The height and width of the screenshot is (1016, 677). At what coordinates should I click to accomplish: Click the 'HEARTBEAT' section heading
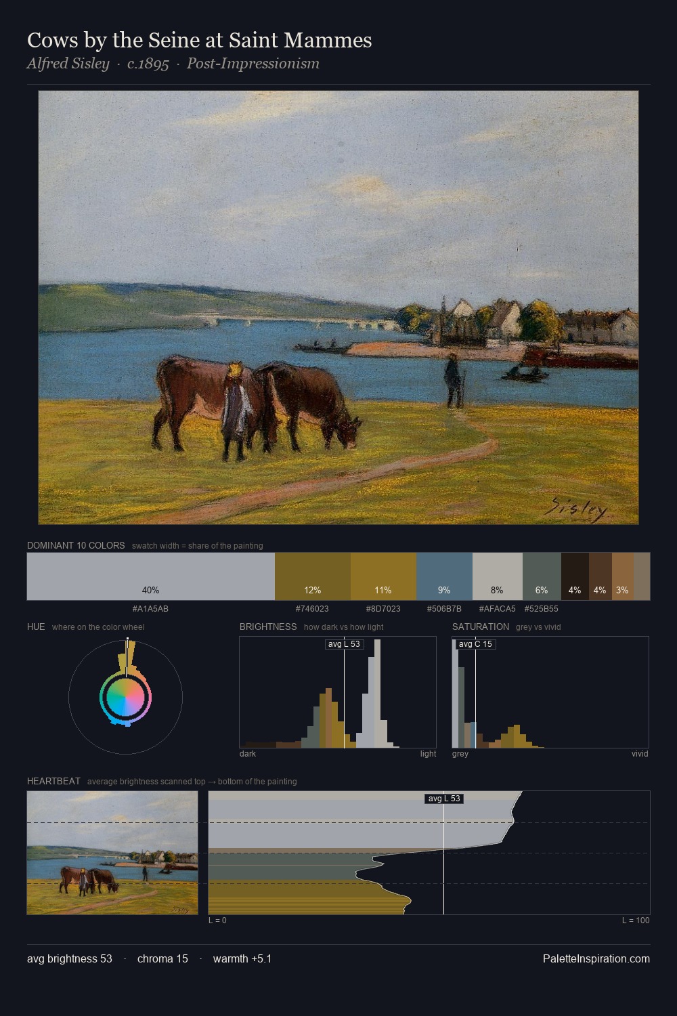[x=53, y=781]
